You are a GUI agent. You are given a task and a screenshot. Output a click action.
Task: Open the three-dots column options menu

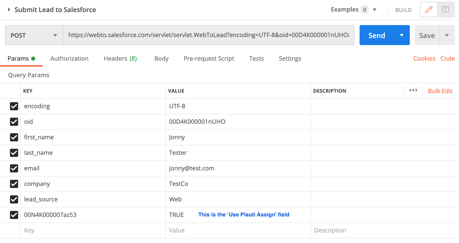pos(413,90)
